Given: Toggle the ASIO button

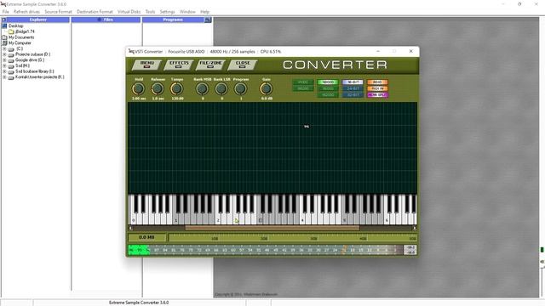Looking at the screenshot, I should pos(377,82).
